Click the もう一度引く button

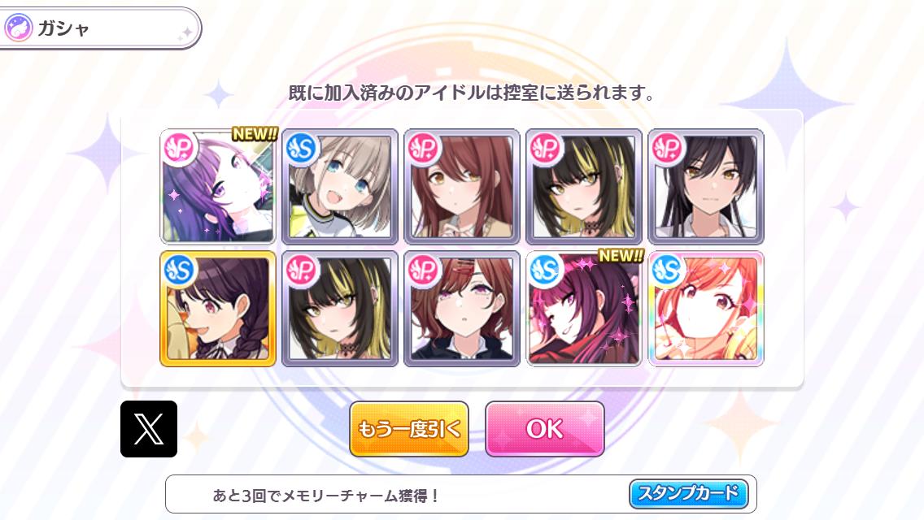(409, 429)
